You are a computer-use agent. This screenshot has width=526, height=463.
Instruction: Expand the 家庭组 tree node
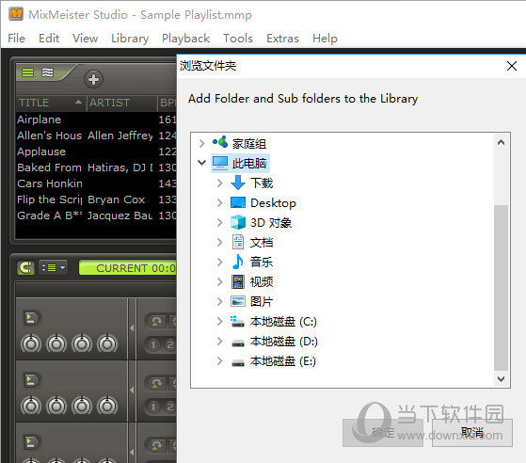[x=201, y=144]
